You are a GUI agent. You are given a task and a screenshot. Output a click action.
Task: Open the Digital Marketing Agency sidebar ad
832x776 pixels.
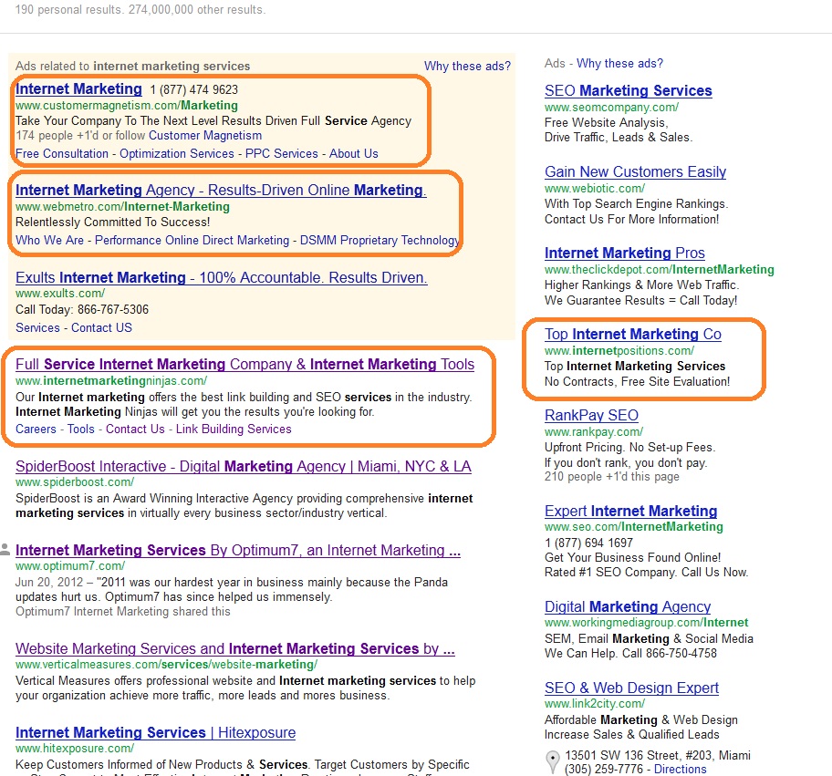tap(628, 606)
